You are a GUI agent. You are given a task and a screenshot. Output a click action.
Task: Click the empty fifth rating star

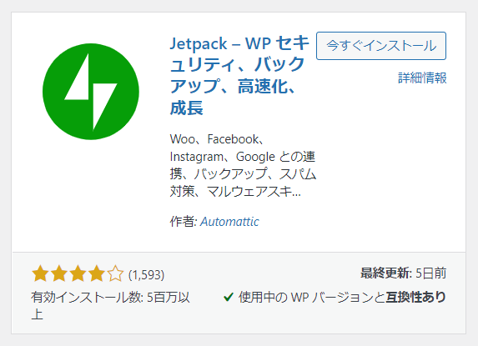116,273
